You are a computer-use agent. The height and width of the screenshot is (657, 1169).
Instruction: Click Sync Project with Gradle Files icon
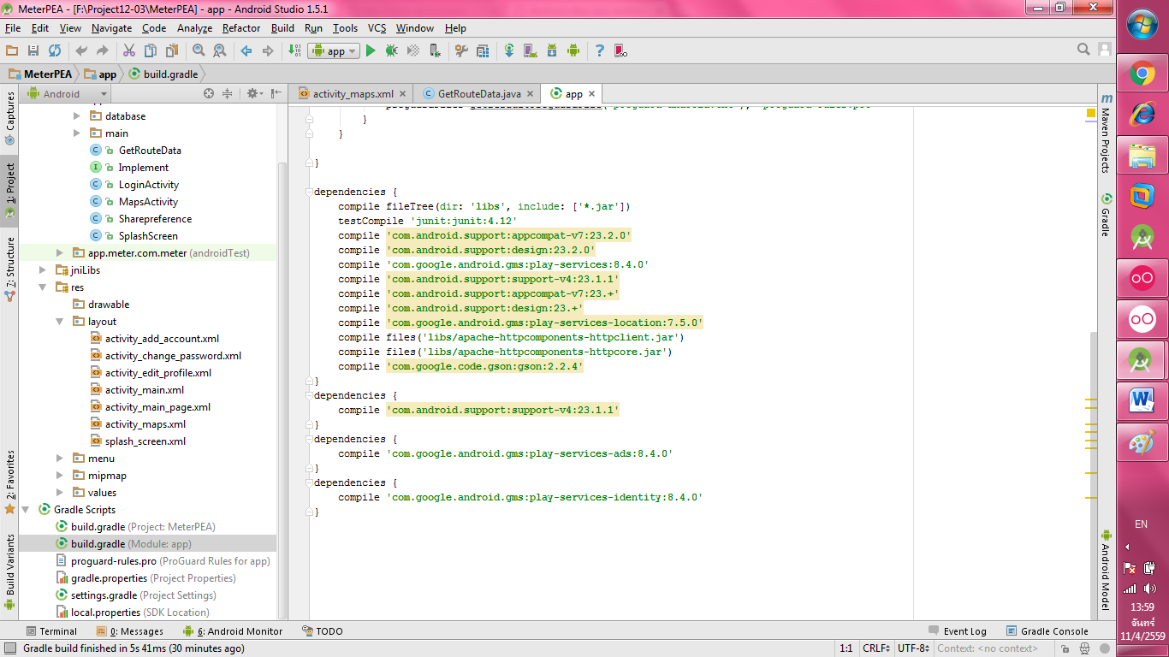(x=509, y=50)
